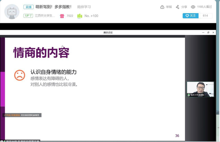Click the 举报 report warning icon
Screen dimensions: 220x142
[x=162, y=7]
